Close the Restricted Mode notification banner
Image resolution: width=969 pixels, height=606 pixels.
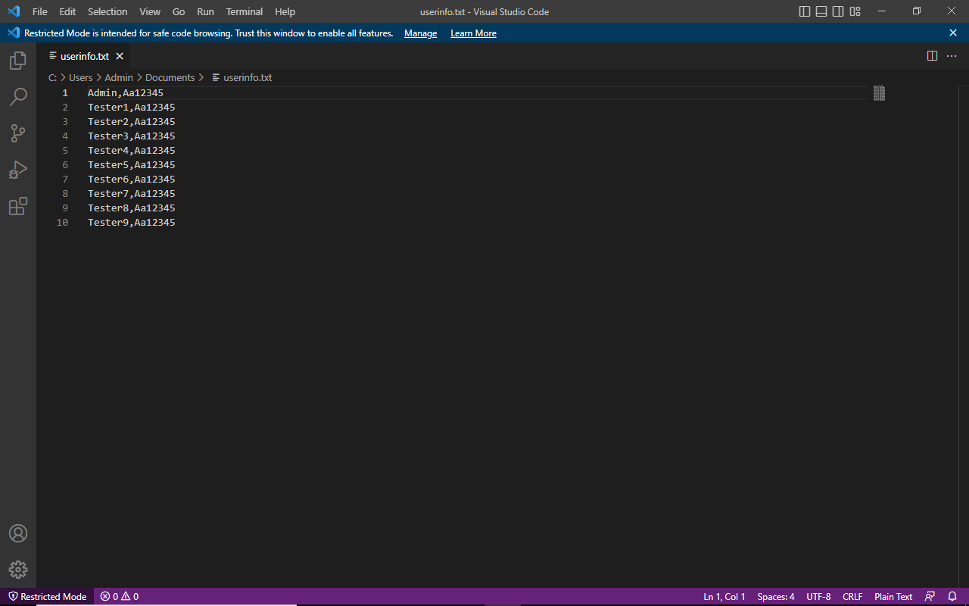coord(953,33)
